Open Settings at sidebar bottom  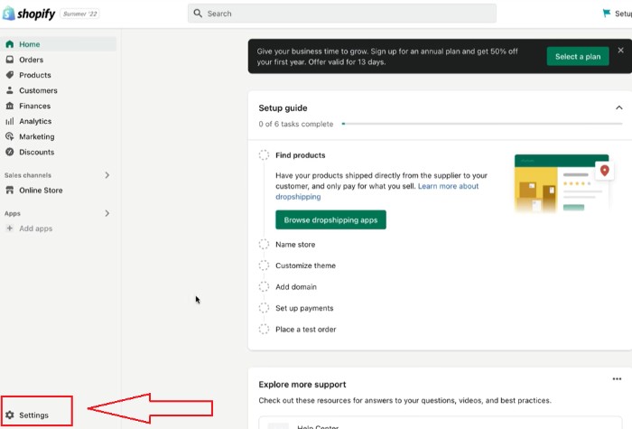point(33,415)
